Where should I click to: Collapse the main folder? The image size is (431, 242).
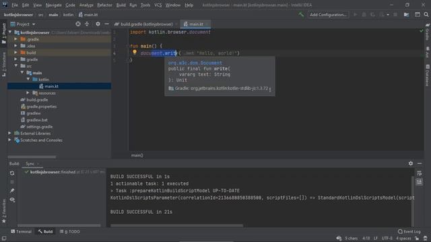coord(22,73)
